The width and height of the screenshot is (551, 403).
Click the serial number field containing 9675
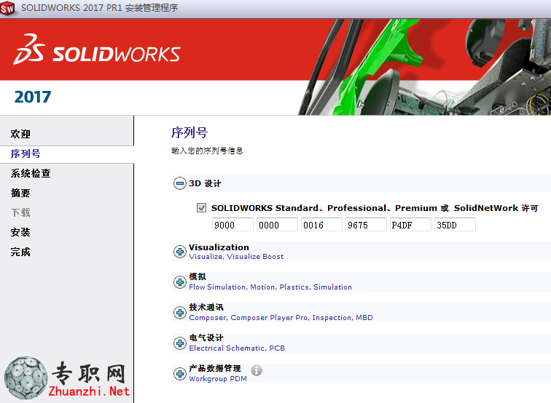[366, 225]
